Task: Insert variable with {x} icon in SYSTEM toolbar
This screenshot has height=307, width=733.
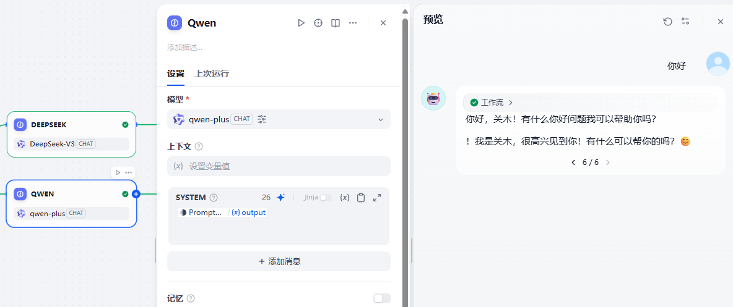Action: click(345, 198)
